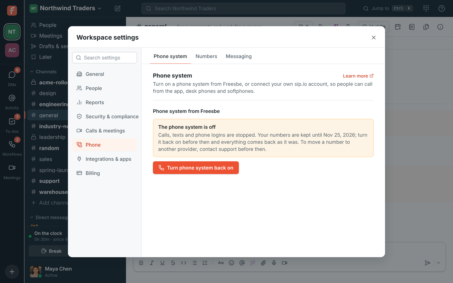Select the Phone settings item
Viewport: 453px width, 283px height.
click(x=105, y=145)
